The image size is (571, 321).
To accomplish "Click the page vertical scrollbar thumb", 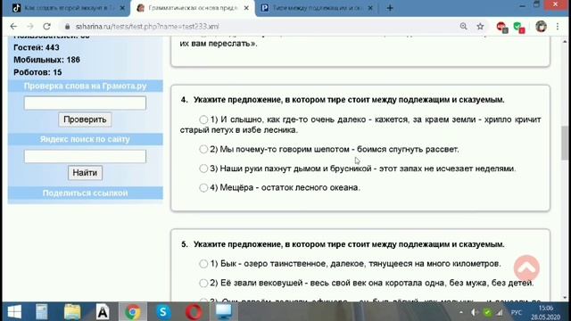I will (x=565, y=143).
